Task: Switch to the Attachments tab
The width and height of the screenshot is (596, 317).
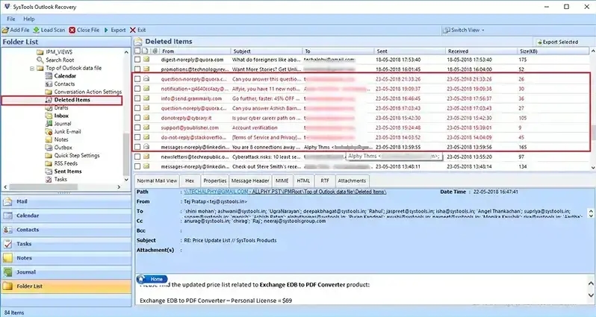Action: pos(352,181)
